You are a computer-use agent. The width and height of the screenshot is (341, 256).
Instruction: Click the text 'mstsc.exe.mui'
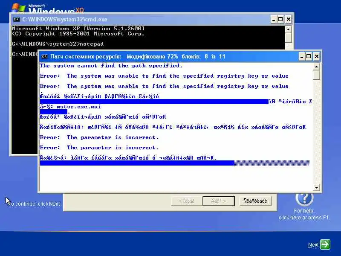tap(79, 107)
